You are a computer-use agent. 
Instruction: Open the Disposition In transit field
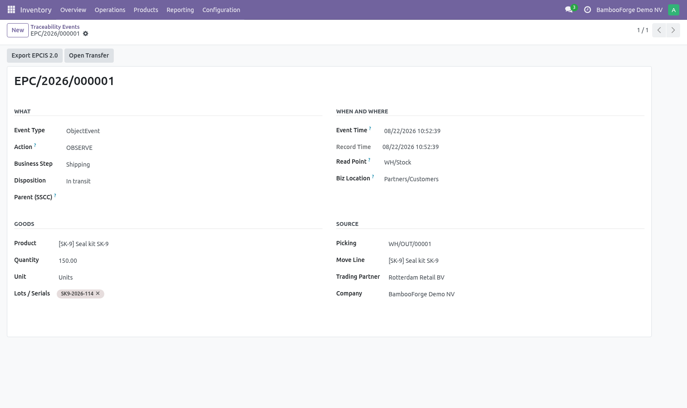coord(194,181)
